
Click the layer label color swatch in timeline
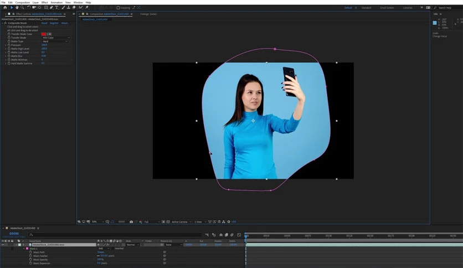tap(19, 245)
